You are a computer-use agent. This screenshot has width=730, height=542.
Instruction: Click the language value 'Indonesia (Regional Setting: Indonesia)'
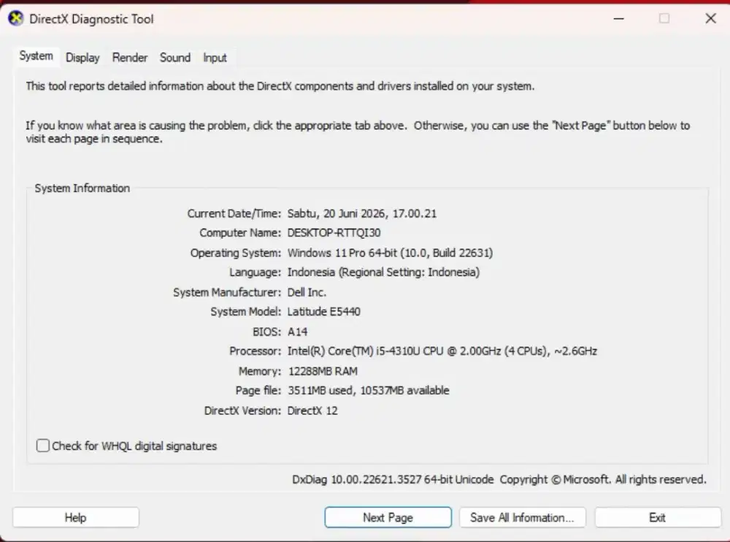(x=383, y=272)
